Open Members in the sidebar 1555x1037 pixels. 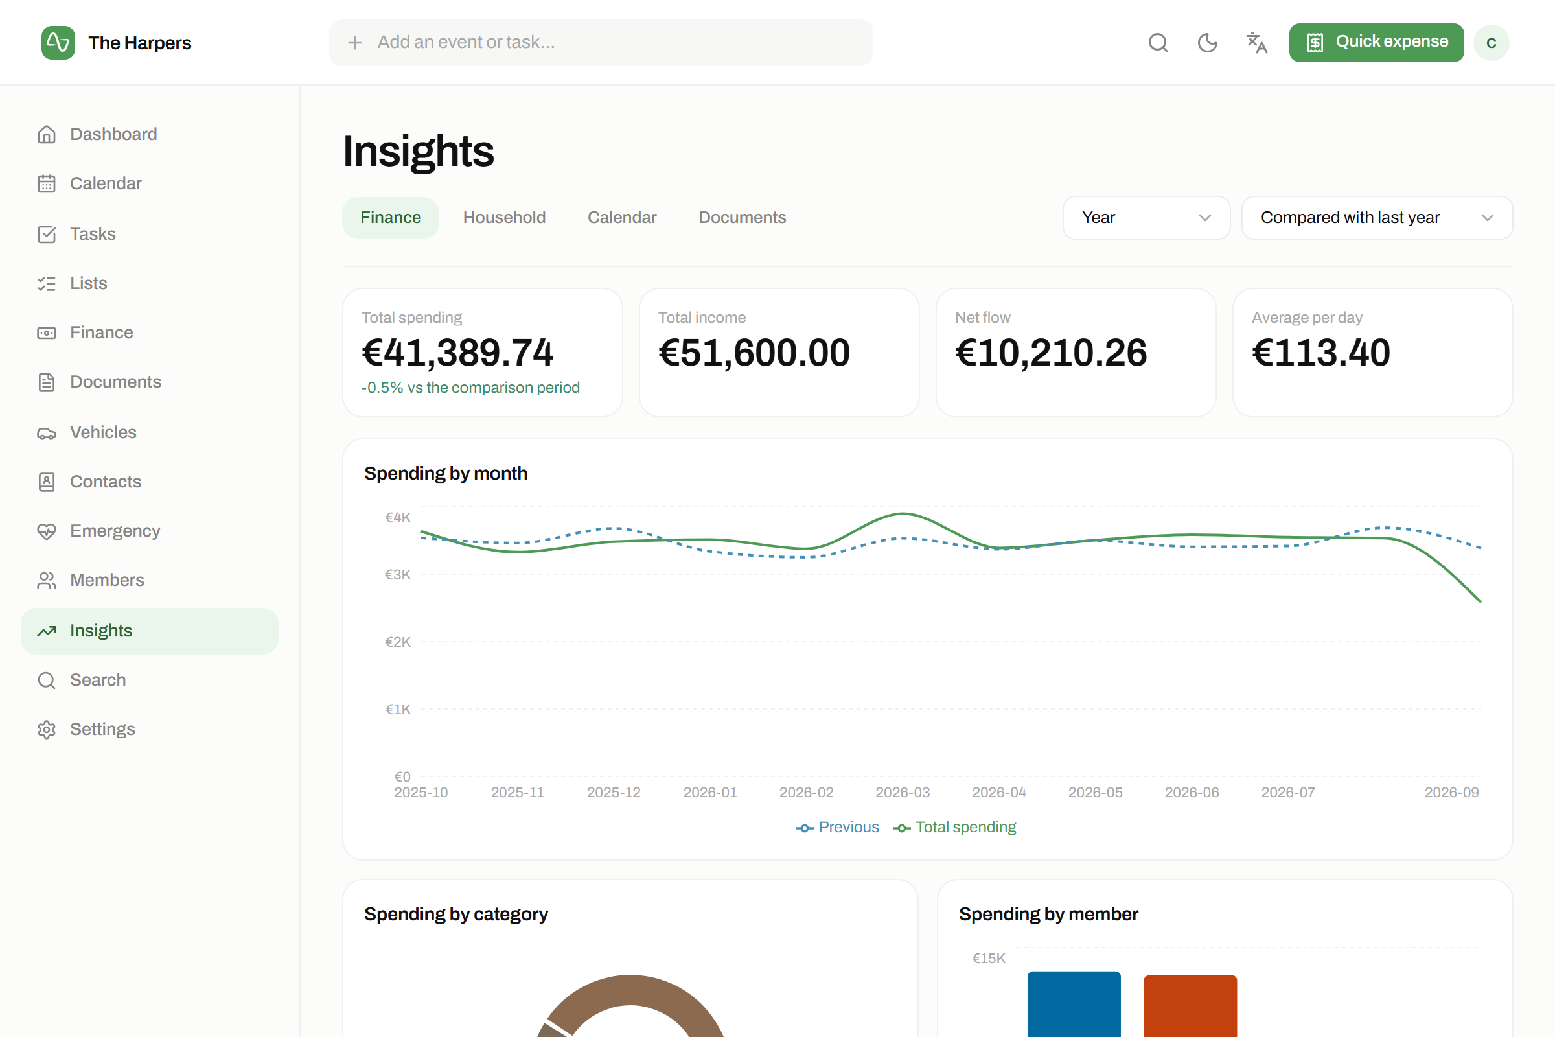pos(150,580)
